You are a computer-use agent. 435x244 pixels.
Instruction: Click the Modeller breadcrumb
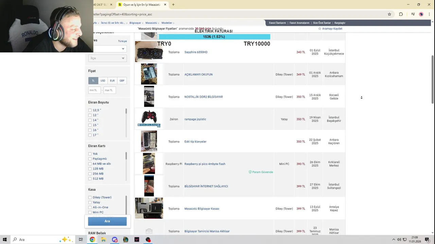[167, 23]
